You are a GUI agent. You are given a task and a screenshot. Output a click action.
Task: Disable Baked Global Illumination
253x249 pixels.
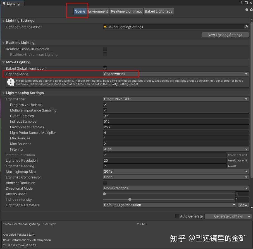[x=105, y=68]
